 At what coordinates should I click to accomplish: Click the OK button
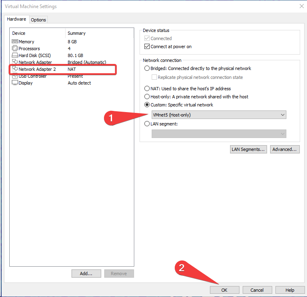point(224,290)
